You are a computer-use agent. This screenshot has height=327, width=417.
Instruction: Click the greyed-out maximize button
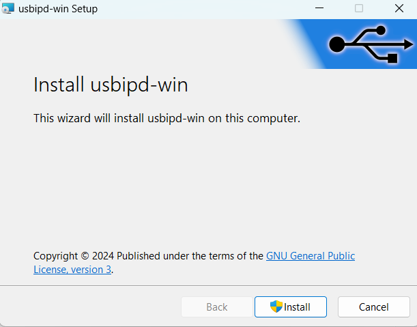pyautogui.click(x=359, y=9)
